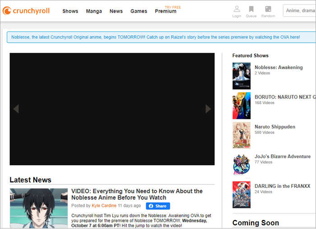316x229 pixels.
Task: Open JoJo's Bizarre Adventure poster thumbnail
Action: coord(242,165)
